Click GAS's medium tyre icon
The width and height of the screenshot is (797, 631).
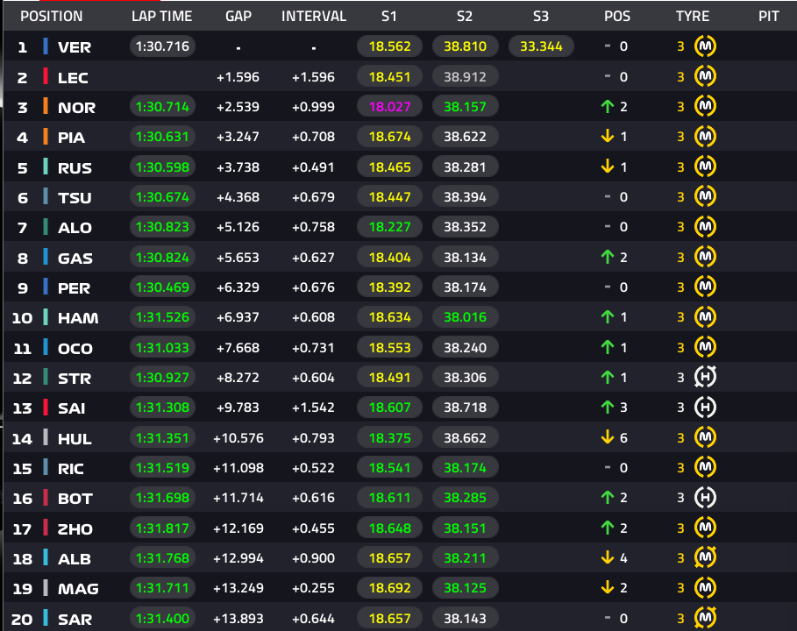coord(705,257)
